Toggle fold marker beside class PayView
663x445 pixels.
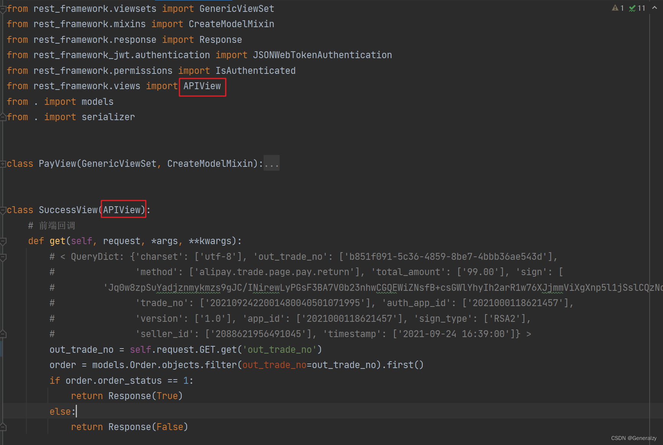pyautogui.click(x=3, y=164)
